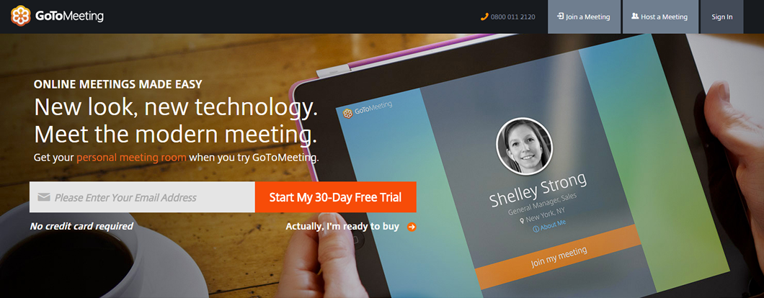Click the info icon next to About Me
764x298 pixels.
(536, 229)
